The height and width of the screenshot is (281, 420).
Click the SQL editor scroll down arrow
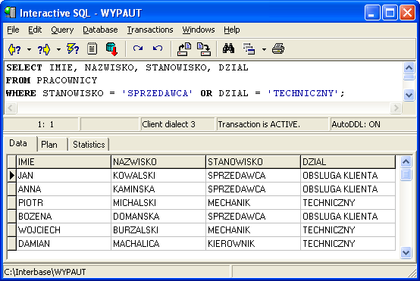[409, 95]
